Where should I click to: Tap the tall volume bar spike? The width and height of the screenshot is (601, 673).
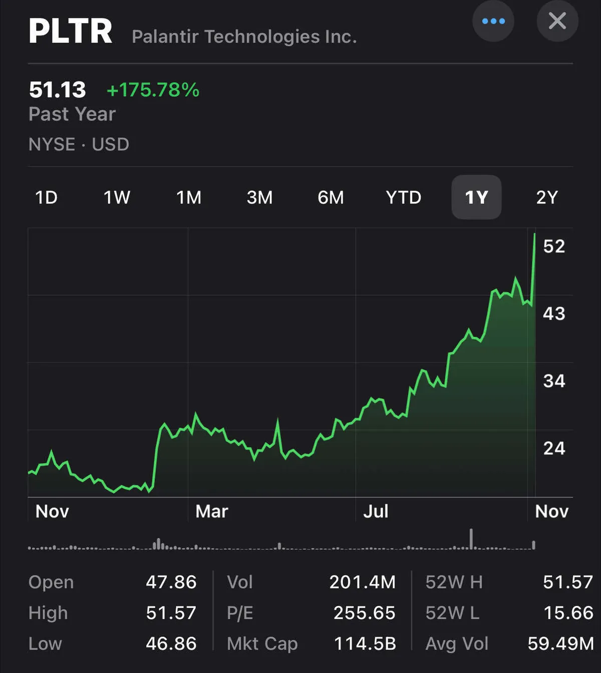point(471,539)
